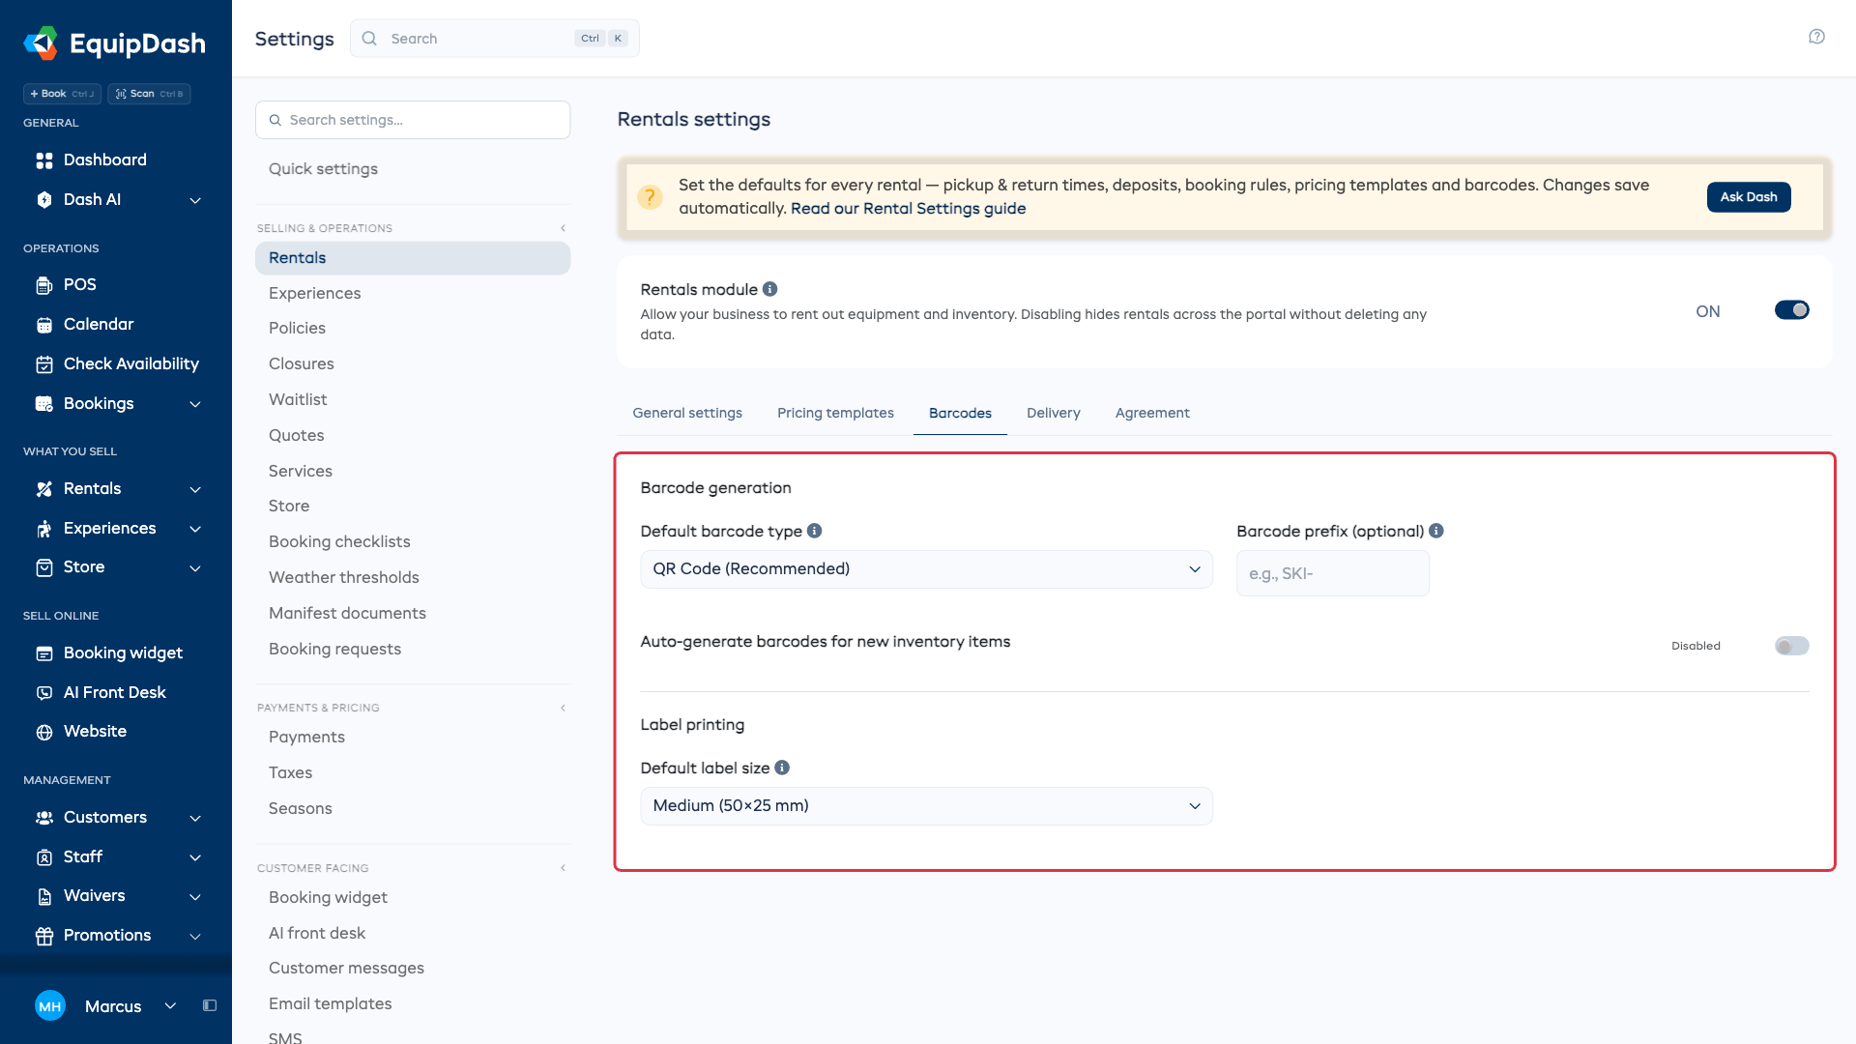
Task: Open the Rental Settings guide link
Action: [908, 209]
